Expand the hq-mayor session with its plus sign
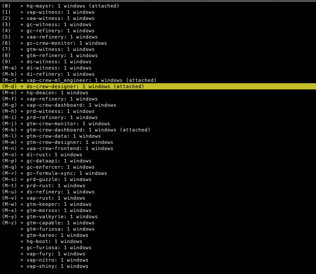Screen dimensions: 316x274 click(x=22, y=6)
